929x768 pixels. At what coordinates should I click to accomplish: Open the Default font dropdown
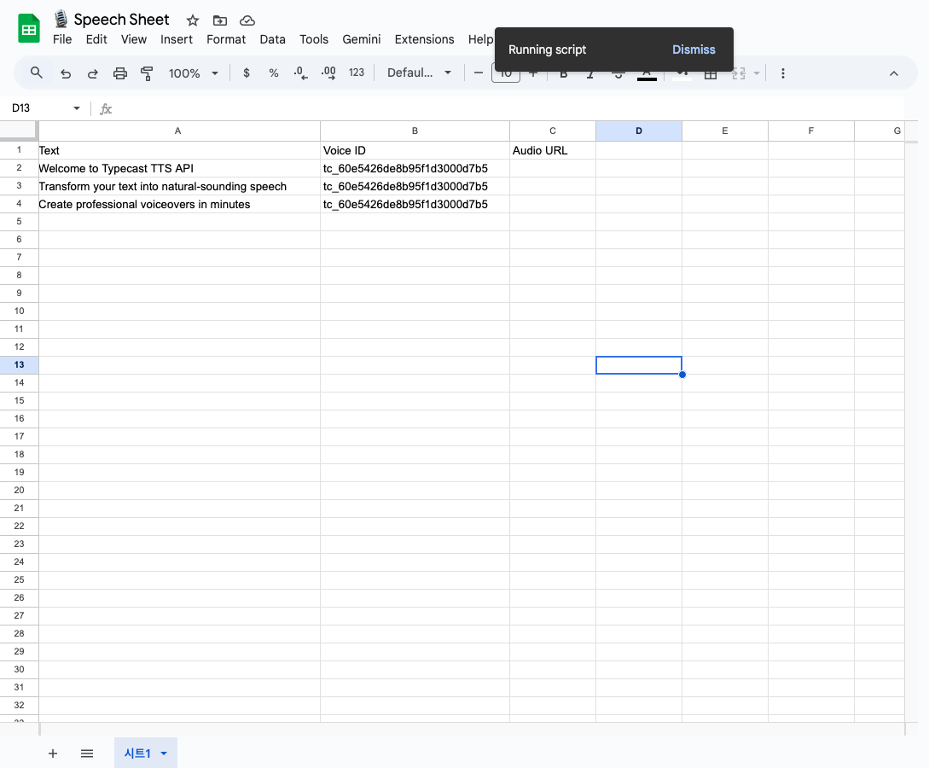(x=420, y=73)
